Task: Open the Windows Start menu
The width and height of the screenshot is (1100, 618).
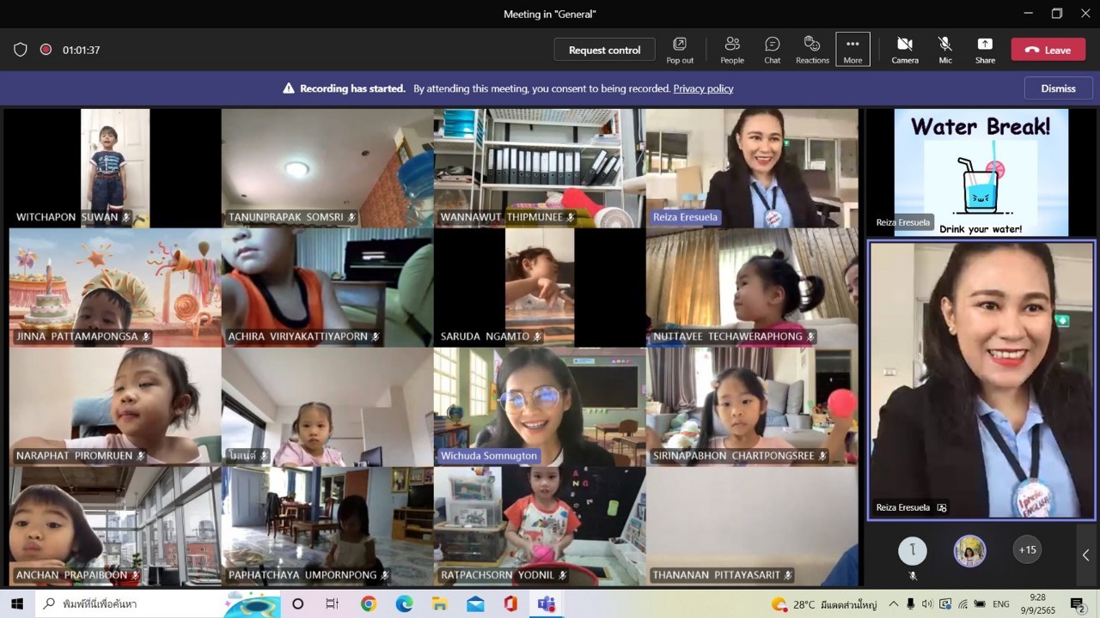Action: click(17, 603)
